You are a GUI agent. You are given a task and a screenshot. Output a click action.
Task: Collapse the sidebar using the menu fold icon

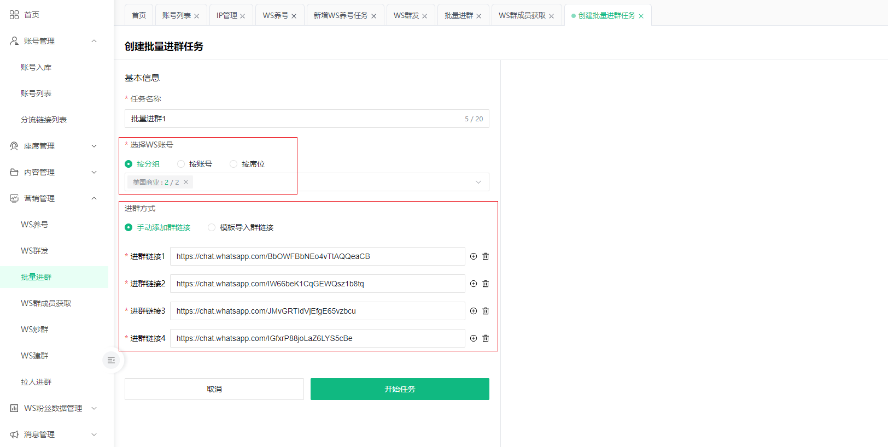pos(111,360)
